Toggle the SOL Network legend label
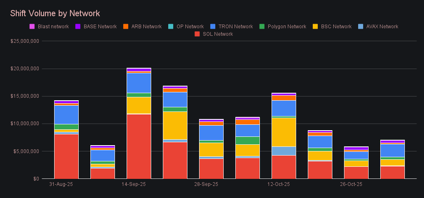This screenshot has width=424, height=198. point(218,34)
